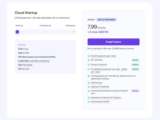Click checkmark icon next to Garanzia di rimborso
The width and height of the screenshot is (160, 120).
point(89,97)
